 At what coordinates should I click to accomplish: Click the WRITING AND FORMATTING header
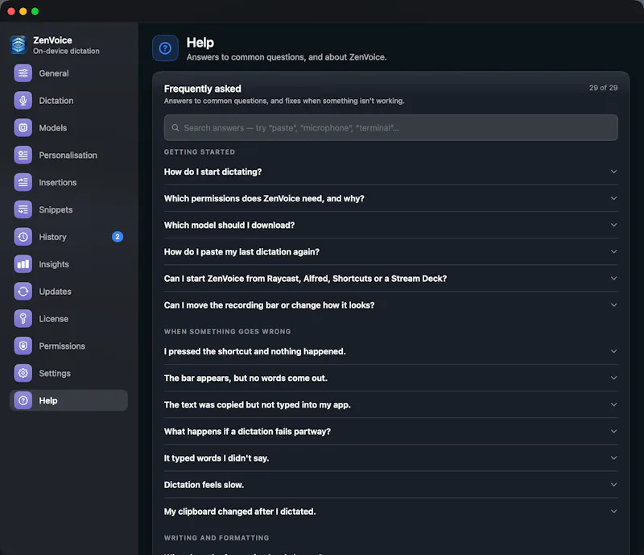pyautogui.click(x=217, y=538)
